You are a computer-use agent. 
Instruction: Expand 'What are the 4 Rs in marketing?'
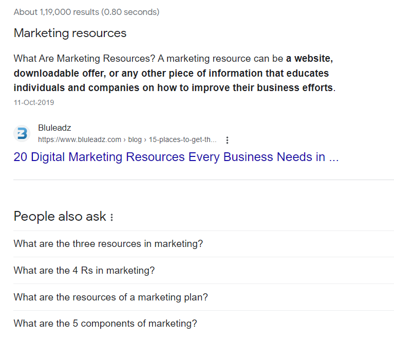203,270
